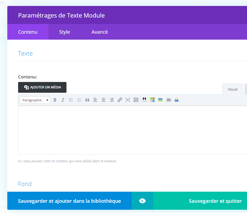Toggle bold formatting in the editor
Viewport: 247px width, 213px height.
(x=55, y=100)
